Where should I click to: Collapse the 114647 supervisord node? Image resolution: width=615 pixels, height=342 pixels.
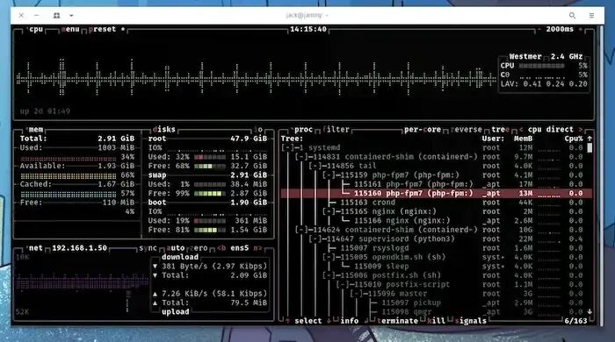[x=315, y=239]
